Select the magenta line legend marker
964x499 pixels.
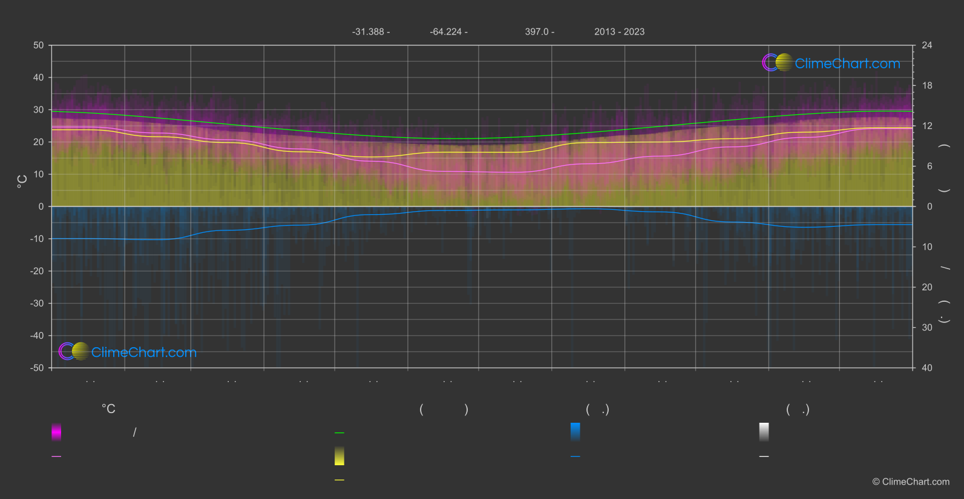tap(56, 457)
